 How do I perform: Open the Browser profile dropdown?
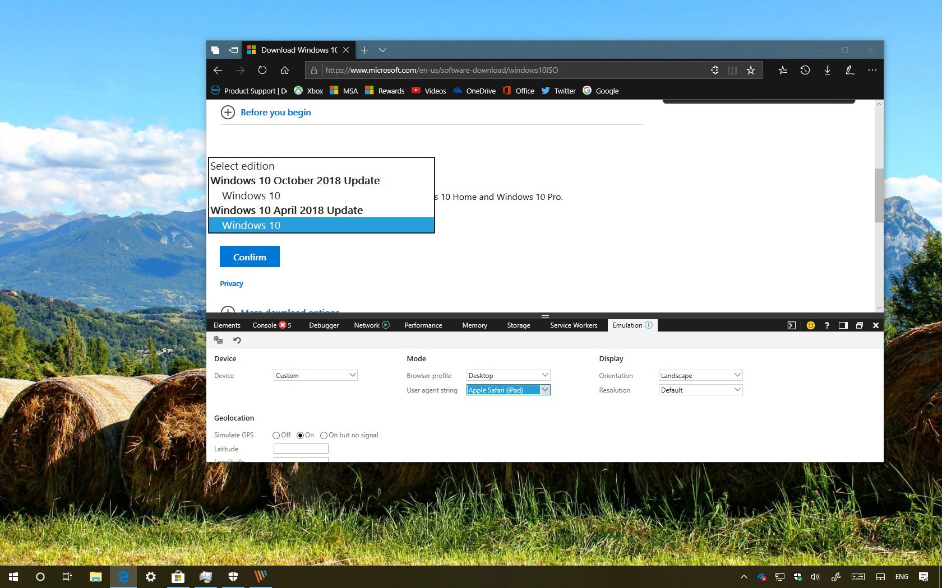pos(508,375)
